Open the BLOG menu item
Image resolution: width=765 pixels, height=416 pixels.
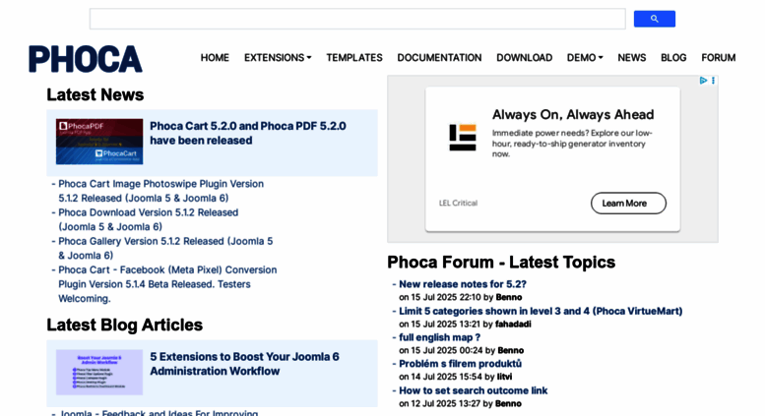(x=673, y=57)
